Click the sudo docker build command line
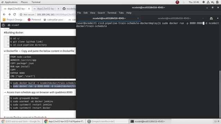The image size is (221, 124). tap(43, 83)
